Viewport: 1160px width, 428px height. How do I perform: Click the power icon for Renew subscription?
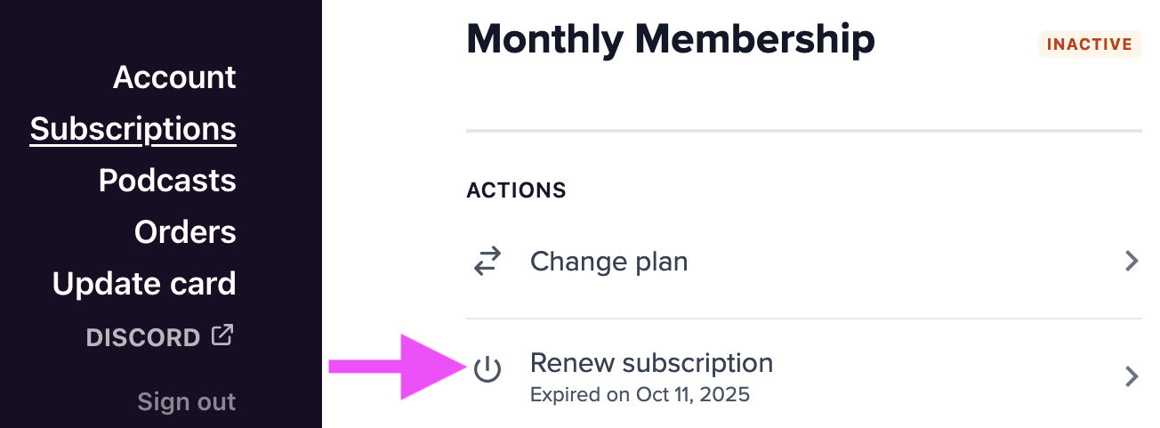click(487, 369)
